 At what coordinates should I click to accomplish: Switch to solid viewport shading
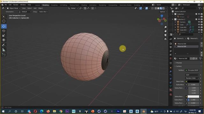(x=158, y=8)
